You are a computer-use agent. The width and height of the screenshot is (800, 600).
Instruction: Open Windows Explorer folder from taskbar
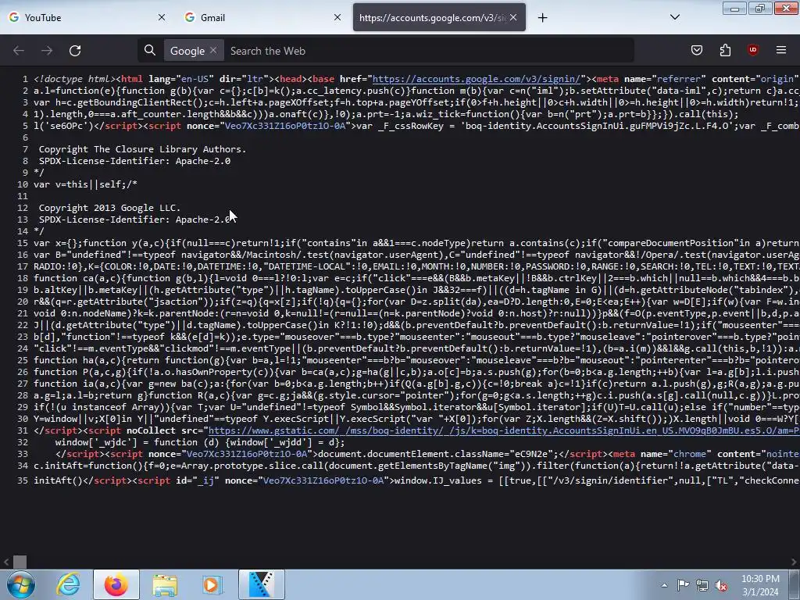(x=164, y=584)
